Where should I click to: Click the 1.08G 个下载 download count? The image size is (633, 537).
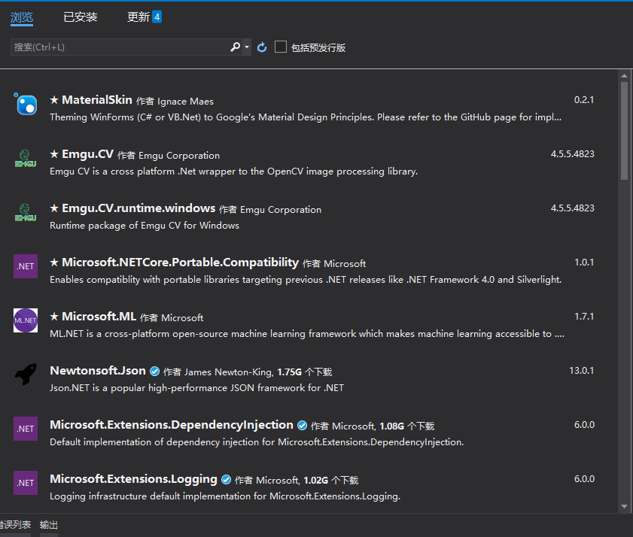(407, 426)
